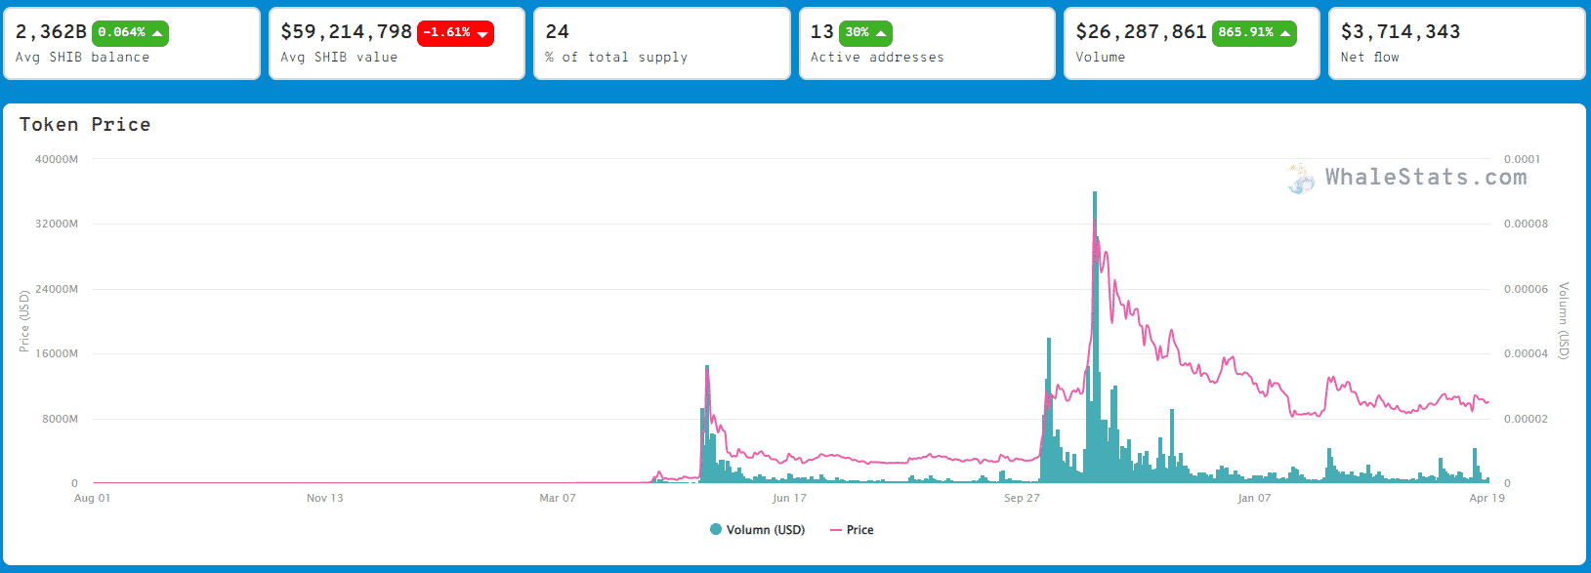This screenshot has height=573, width=1591.
Task: Select the % of total supply card
Action: [x=661, y=45]
